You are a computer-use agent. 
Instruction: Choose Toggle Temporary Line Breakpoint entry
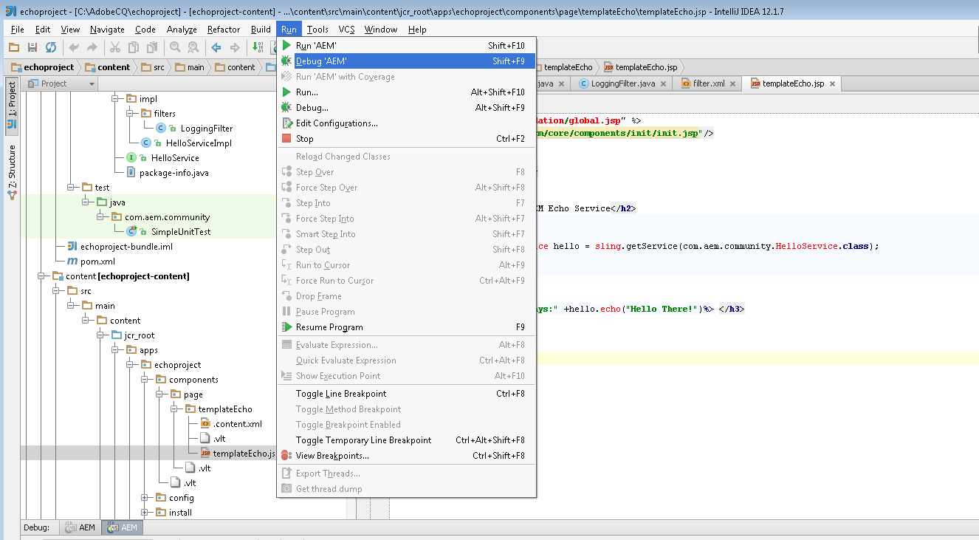tap(406, 440)
